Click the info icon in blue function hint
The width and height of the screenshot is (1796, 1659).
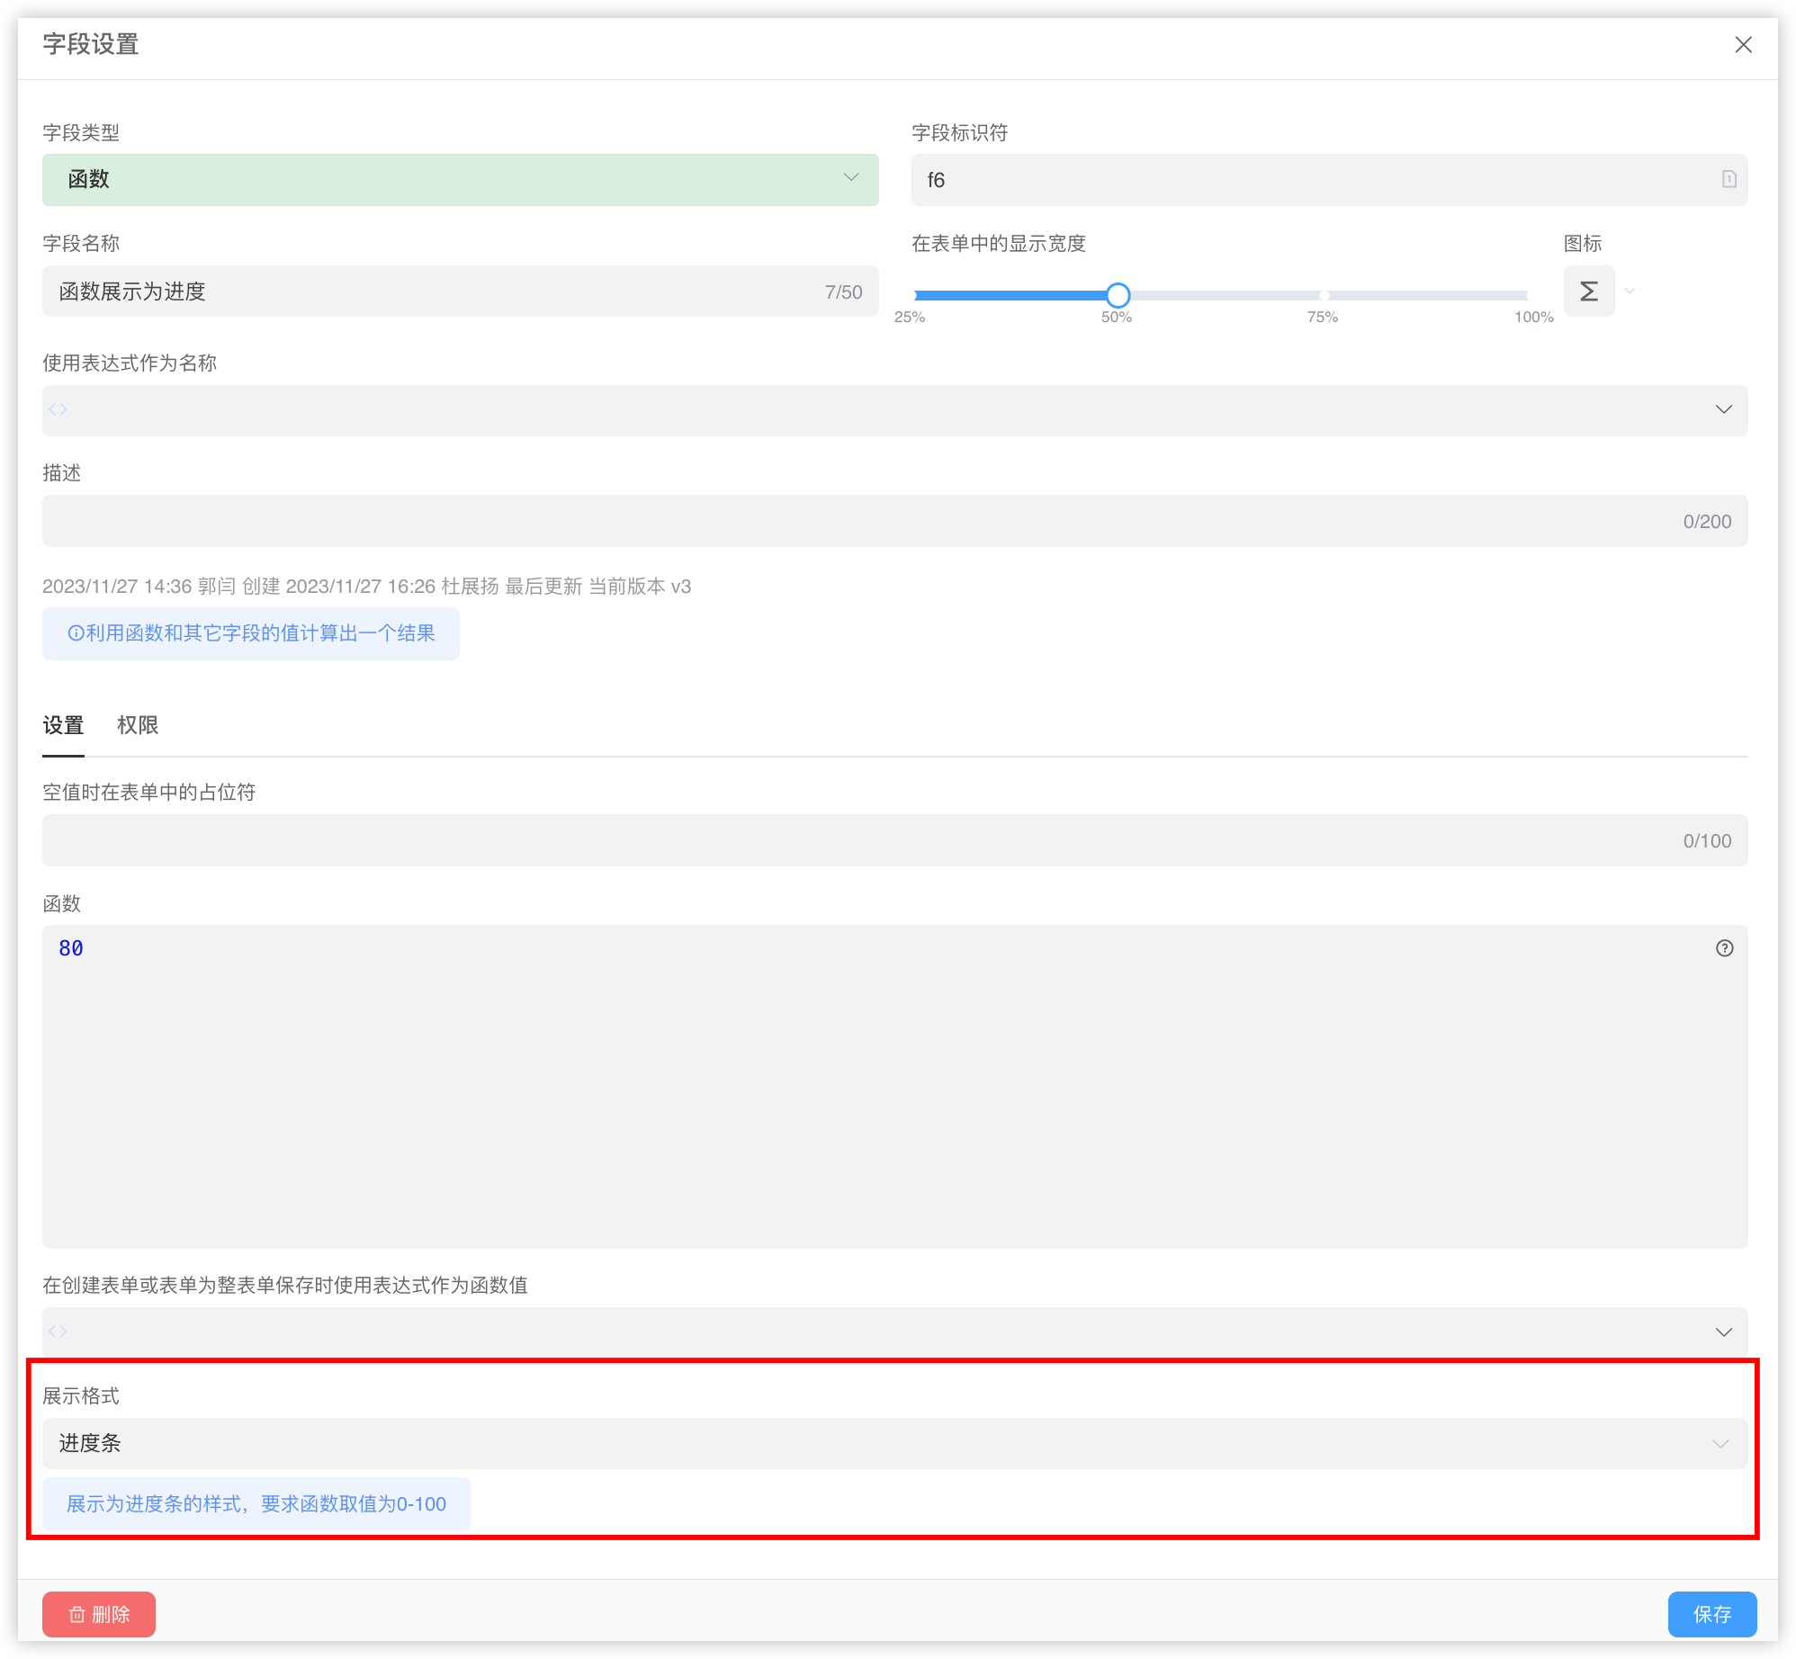point(76,633)
